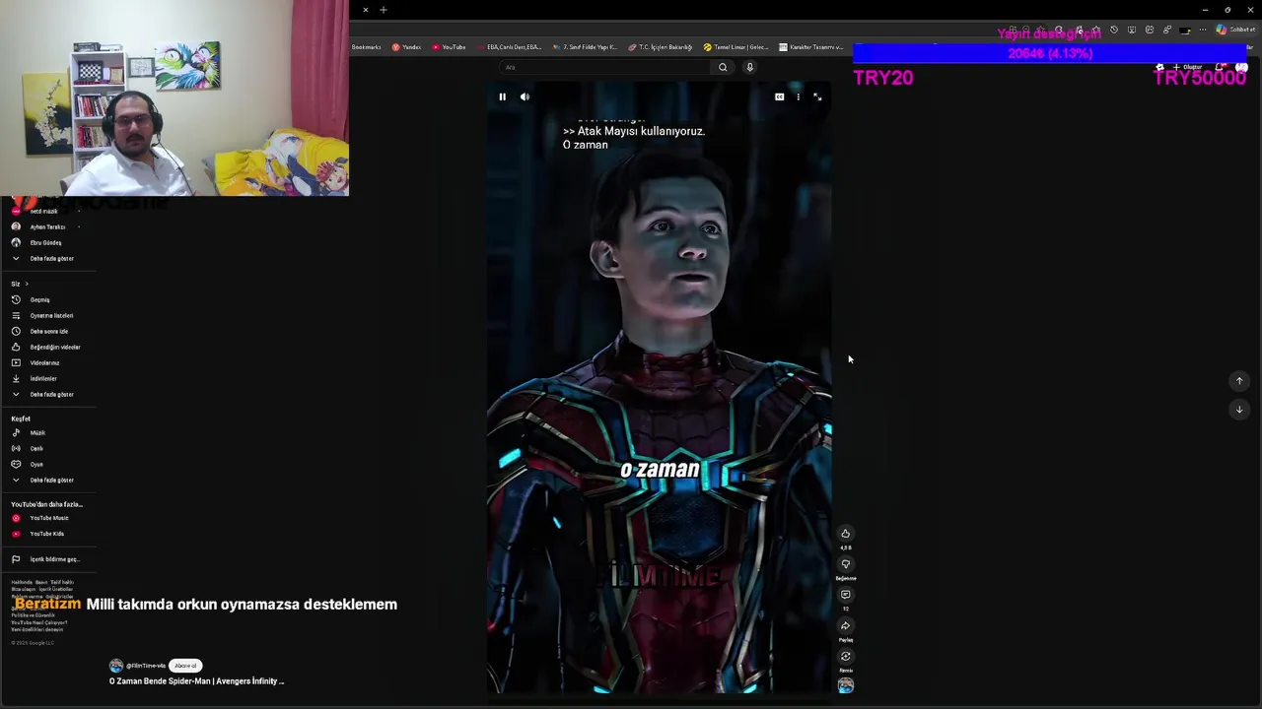Share the Short using Paylaş
This screenshot has width=1262, height=709.
(x=845, y=625)
